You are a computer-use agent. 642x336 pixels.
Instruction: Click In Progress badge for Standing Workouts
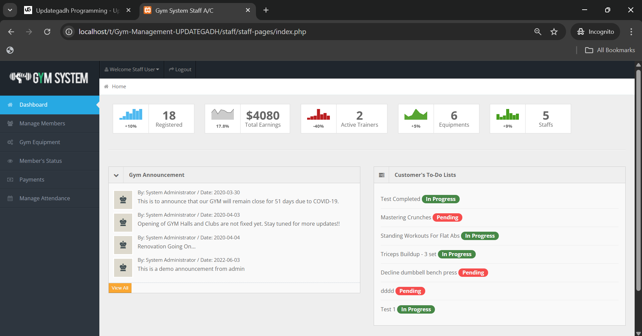coord(480,236)
